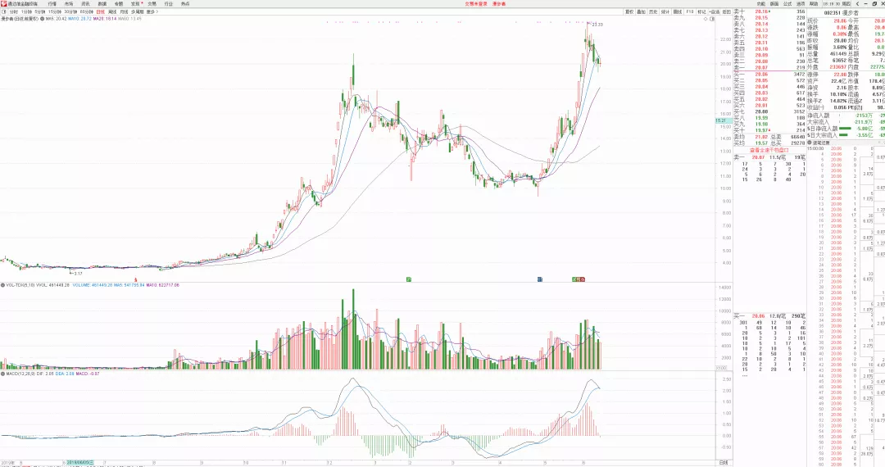Click the settings icon next to chart title
This screenshot has height=467, width=885.
click(42, 19)
